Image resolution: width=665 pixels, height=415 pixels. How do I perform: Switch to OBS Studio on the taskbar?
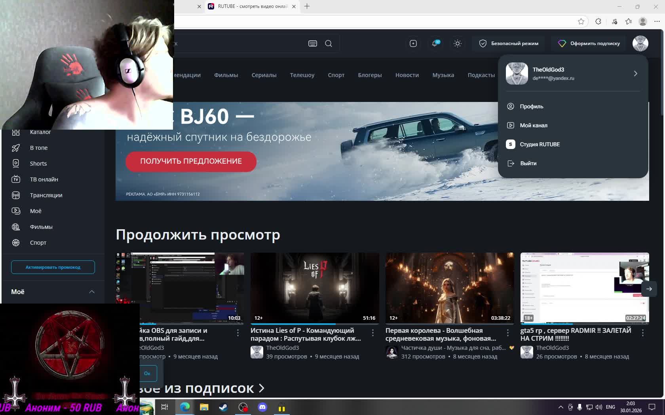243,407
